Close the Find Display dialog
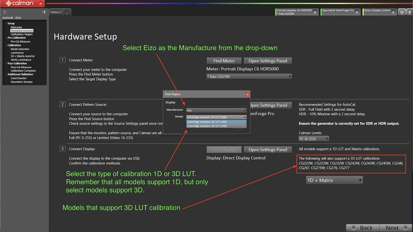This screenshot has height=232, width=413. 247,94
